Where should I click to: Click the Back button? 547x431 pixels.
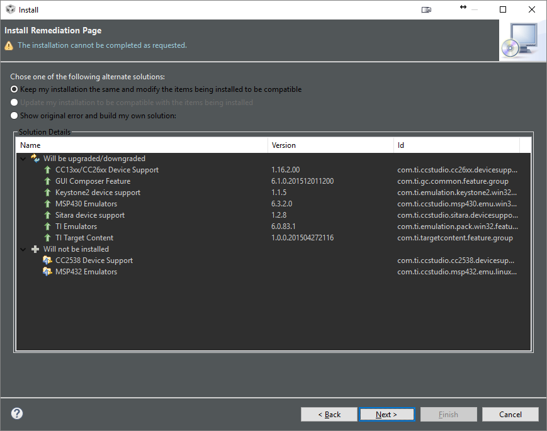329,414
